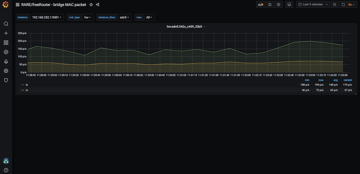
Task: Toggle rx series visibility in legend
Action: coord(27,90)
